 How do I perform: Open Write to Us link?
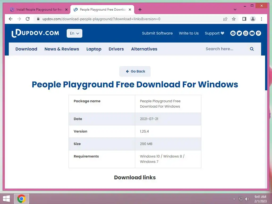(x=189, y=33)
